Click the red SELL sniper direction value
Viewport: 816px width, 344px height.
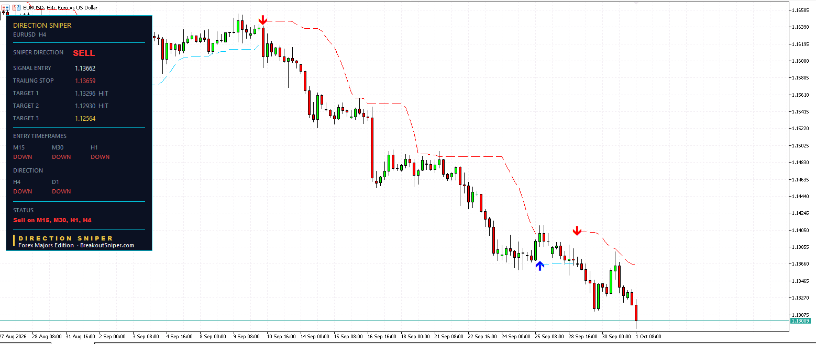84,53
